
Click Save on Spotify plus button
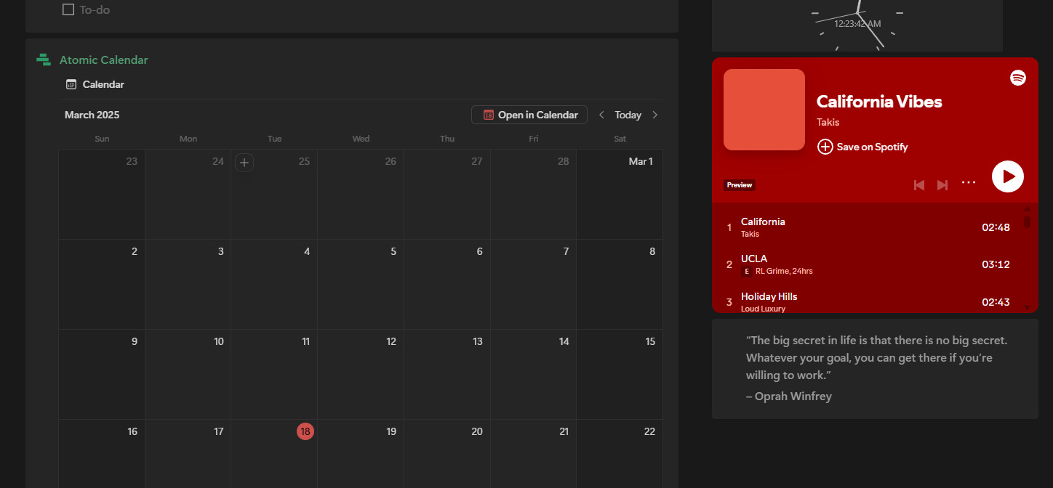click(862, 147)
